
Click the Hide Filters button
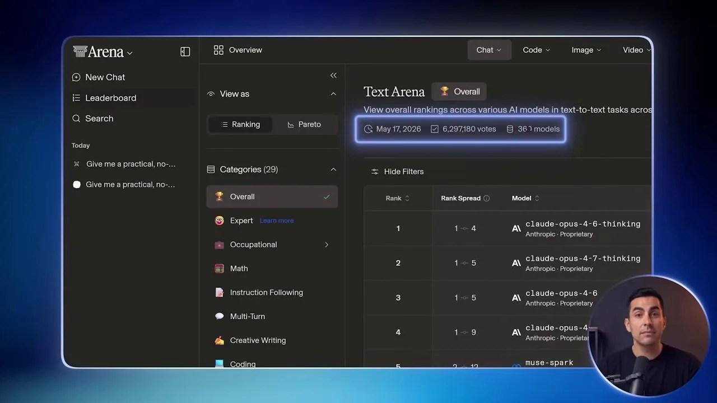pyautogui.click(x=397, y=171)
